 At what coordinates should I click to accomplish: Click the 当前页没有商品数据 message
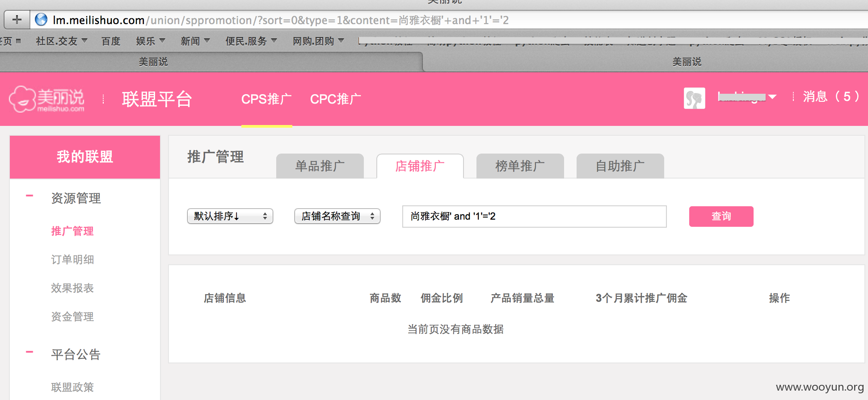[x=455, y=329]
